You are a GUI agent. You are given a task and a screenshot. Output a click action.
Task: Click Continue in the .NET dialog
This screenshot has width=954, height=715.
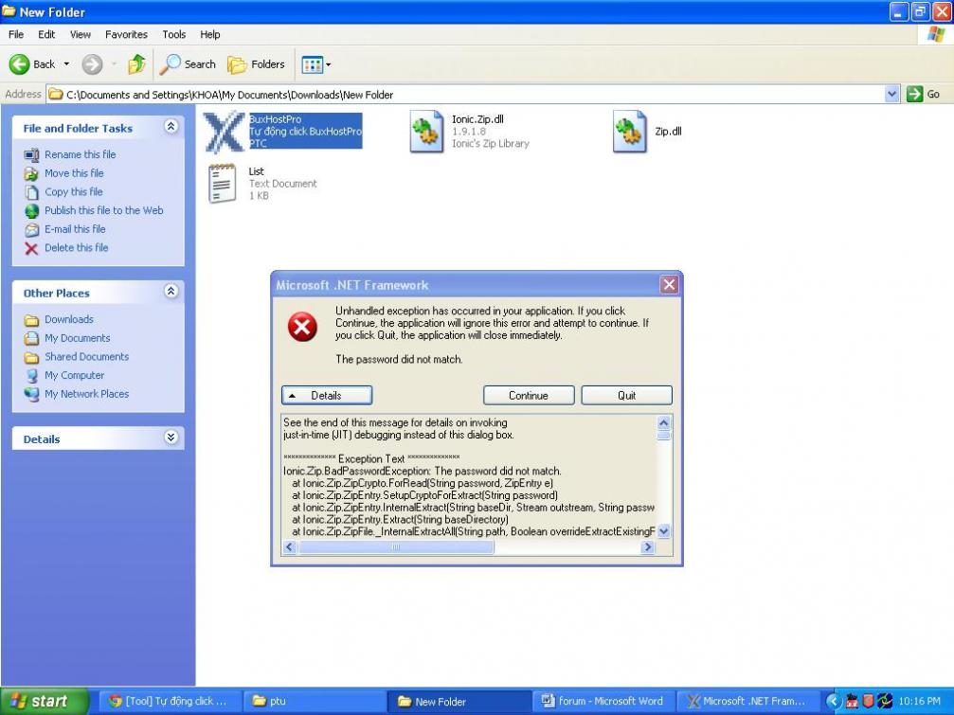pos(528,395)
